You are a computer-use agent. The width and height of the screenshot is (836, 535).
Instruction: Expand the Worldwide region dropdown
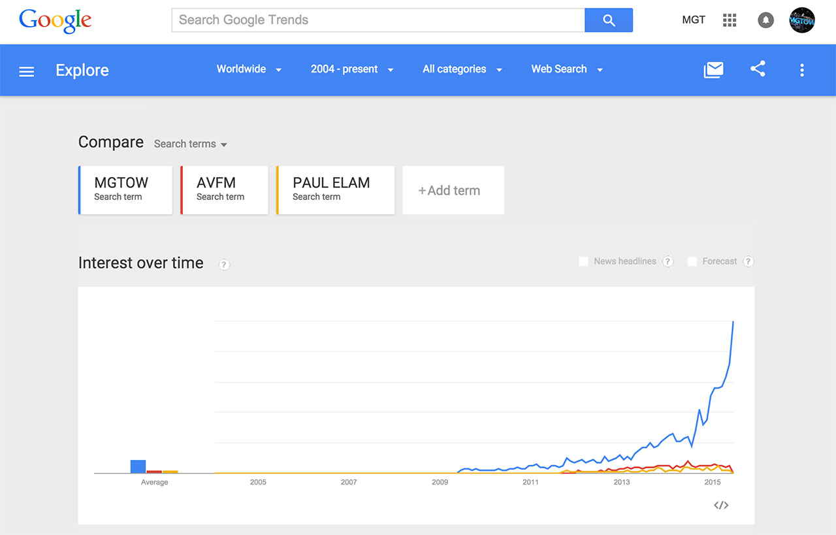pos(249,69)
